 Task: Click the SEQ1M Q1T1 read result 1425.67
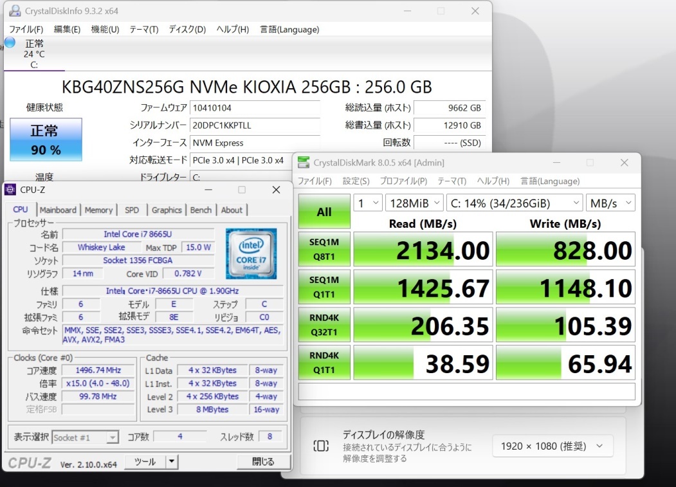[x=423, y=287]
